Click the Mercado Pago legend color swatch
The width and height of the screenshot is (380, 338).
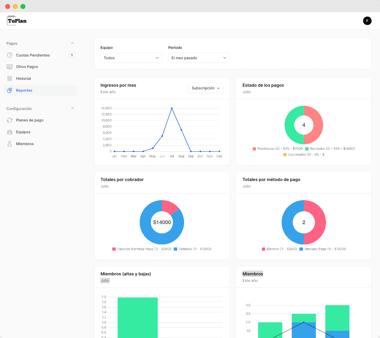pos(301,249)
